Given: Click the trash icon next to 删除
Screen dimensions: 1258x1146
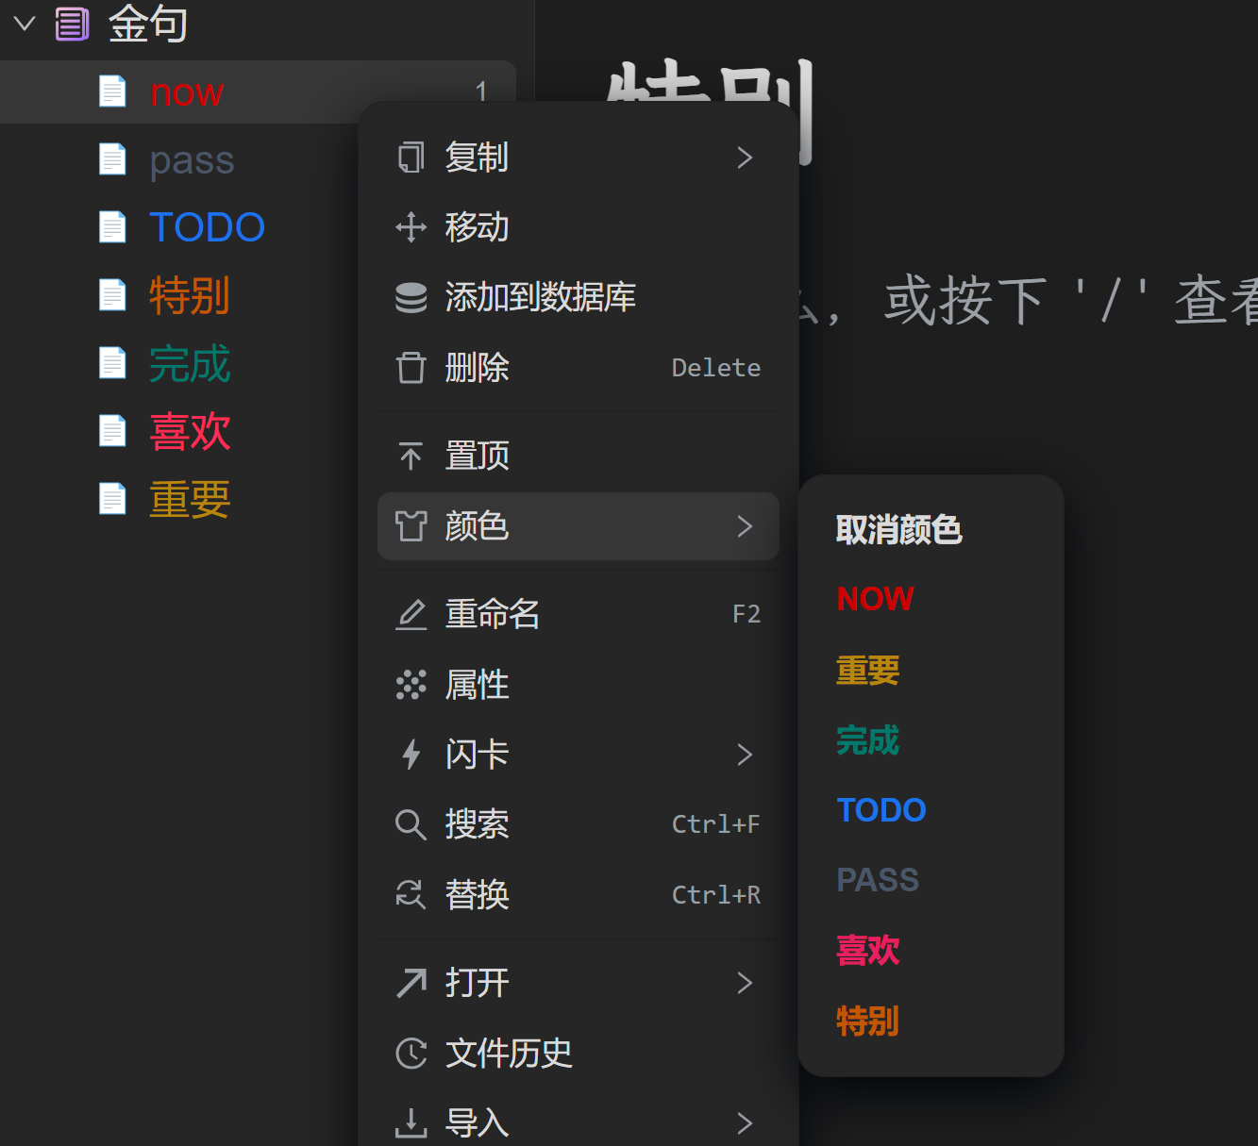Looking at the screenshot, I should (411, 367).
